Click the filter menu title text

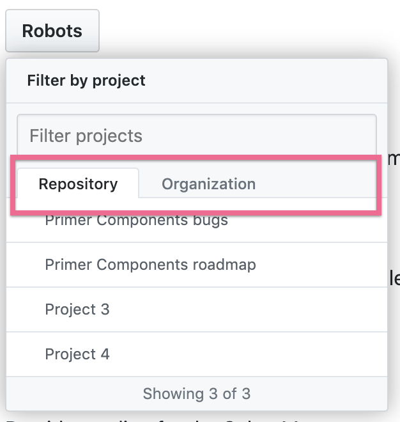[86, 81]
